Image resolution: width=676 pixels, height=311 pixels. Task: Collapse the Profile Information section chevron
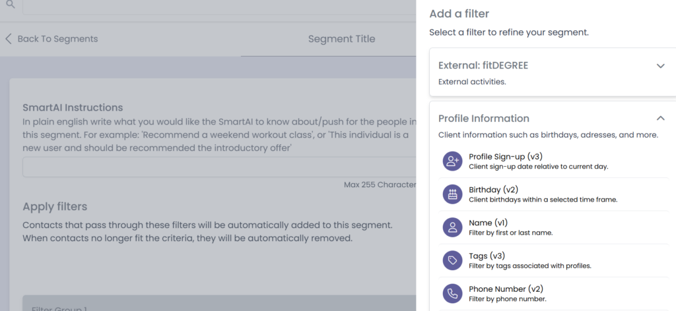660,119
